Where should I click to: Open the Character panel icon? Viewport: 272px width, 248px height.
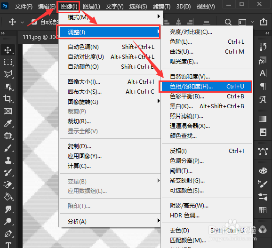point(263,73)
